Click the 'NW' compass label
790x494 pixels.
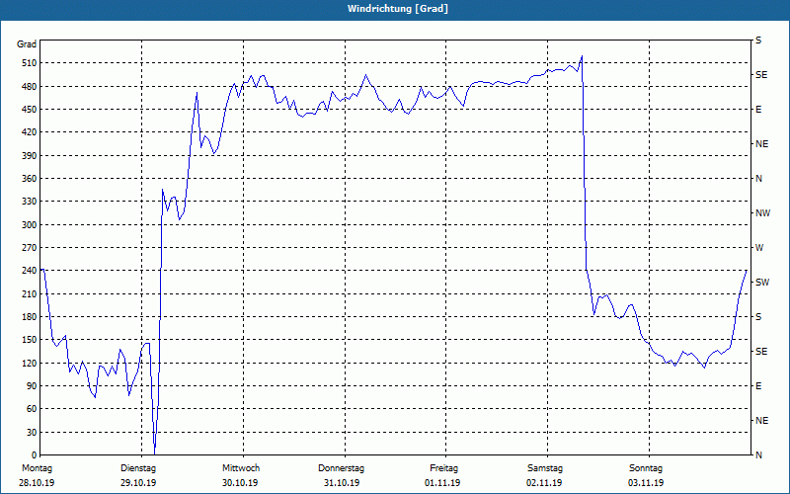(762, 213)
